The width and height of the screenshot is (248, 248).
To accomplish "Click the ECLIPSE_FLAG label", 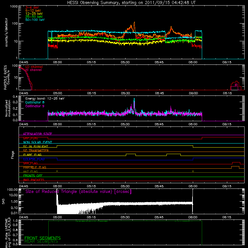I will click(x=34, y=159).
